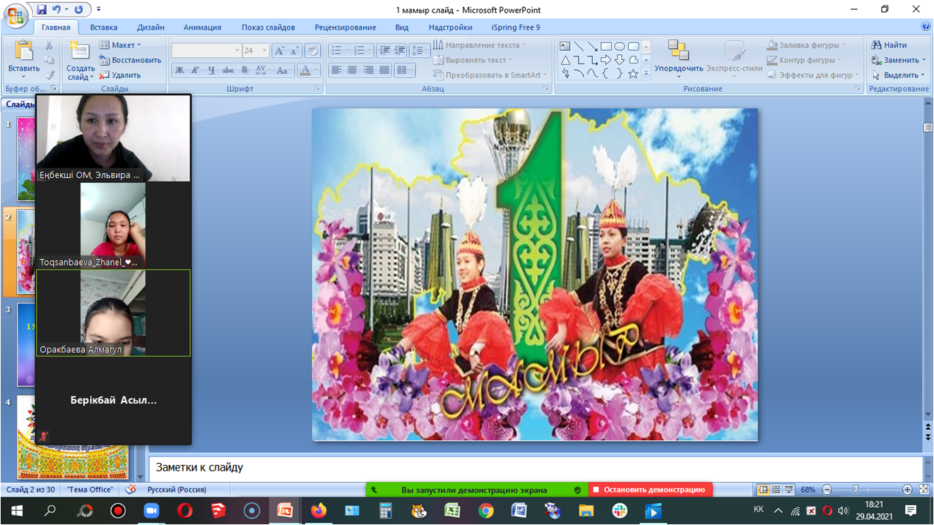This screenshot has height=525, width=934.
Task: Click the Find (Найти) binoculars button
Action: 889,45
